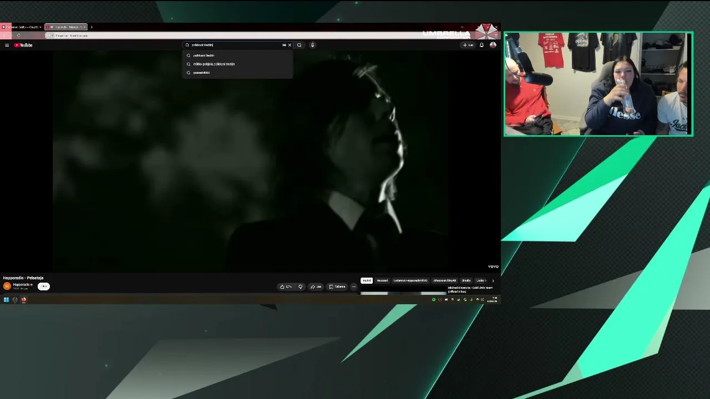
Task: Like the video with the thumbs-up button
Action: coord(286,287)
